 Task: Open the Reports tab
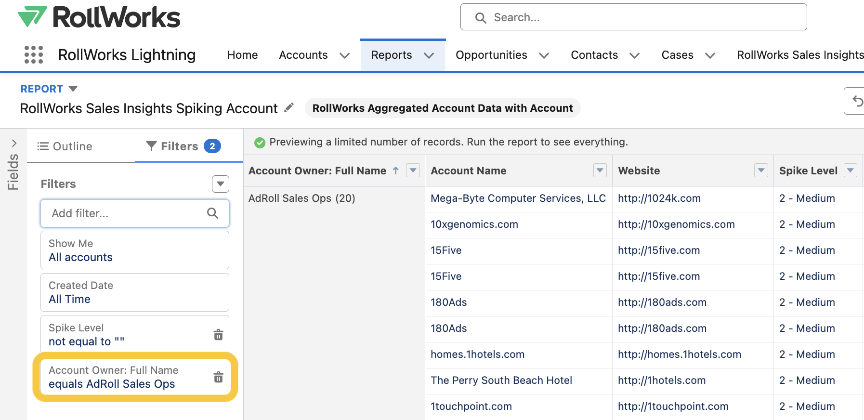(x=392, y=55)
